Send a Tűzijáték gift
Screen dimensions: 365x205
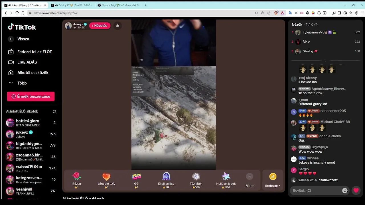[x=196, y=181]
